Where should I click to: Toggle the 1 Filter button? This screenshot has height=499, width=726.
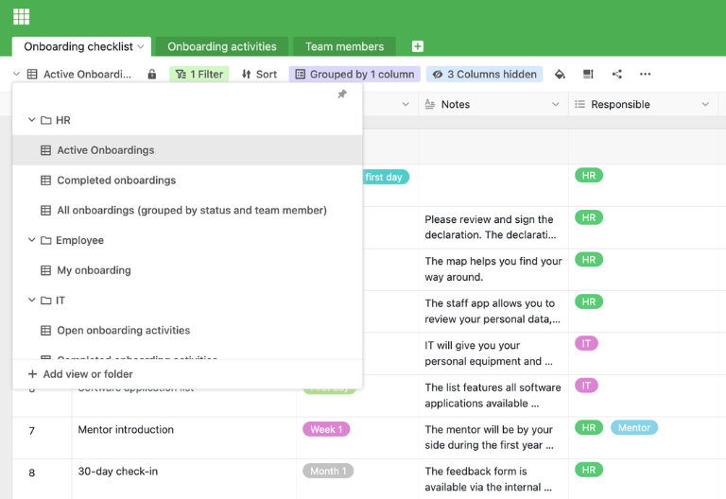(199, 74)
